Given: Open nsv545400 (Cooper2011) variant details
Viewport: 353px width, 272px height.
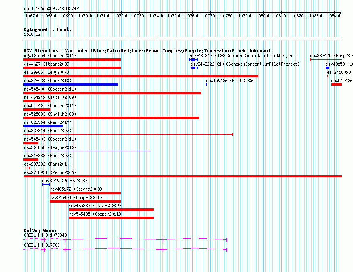Looking at the screenshot, I should pos(50,89).
